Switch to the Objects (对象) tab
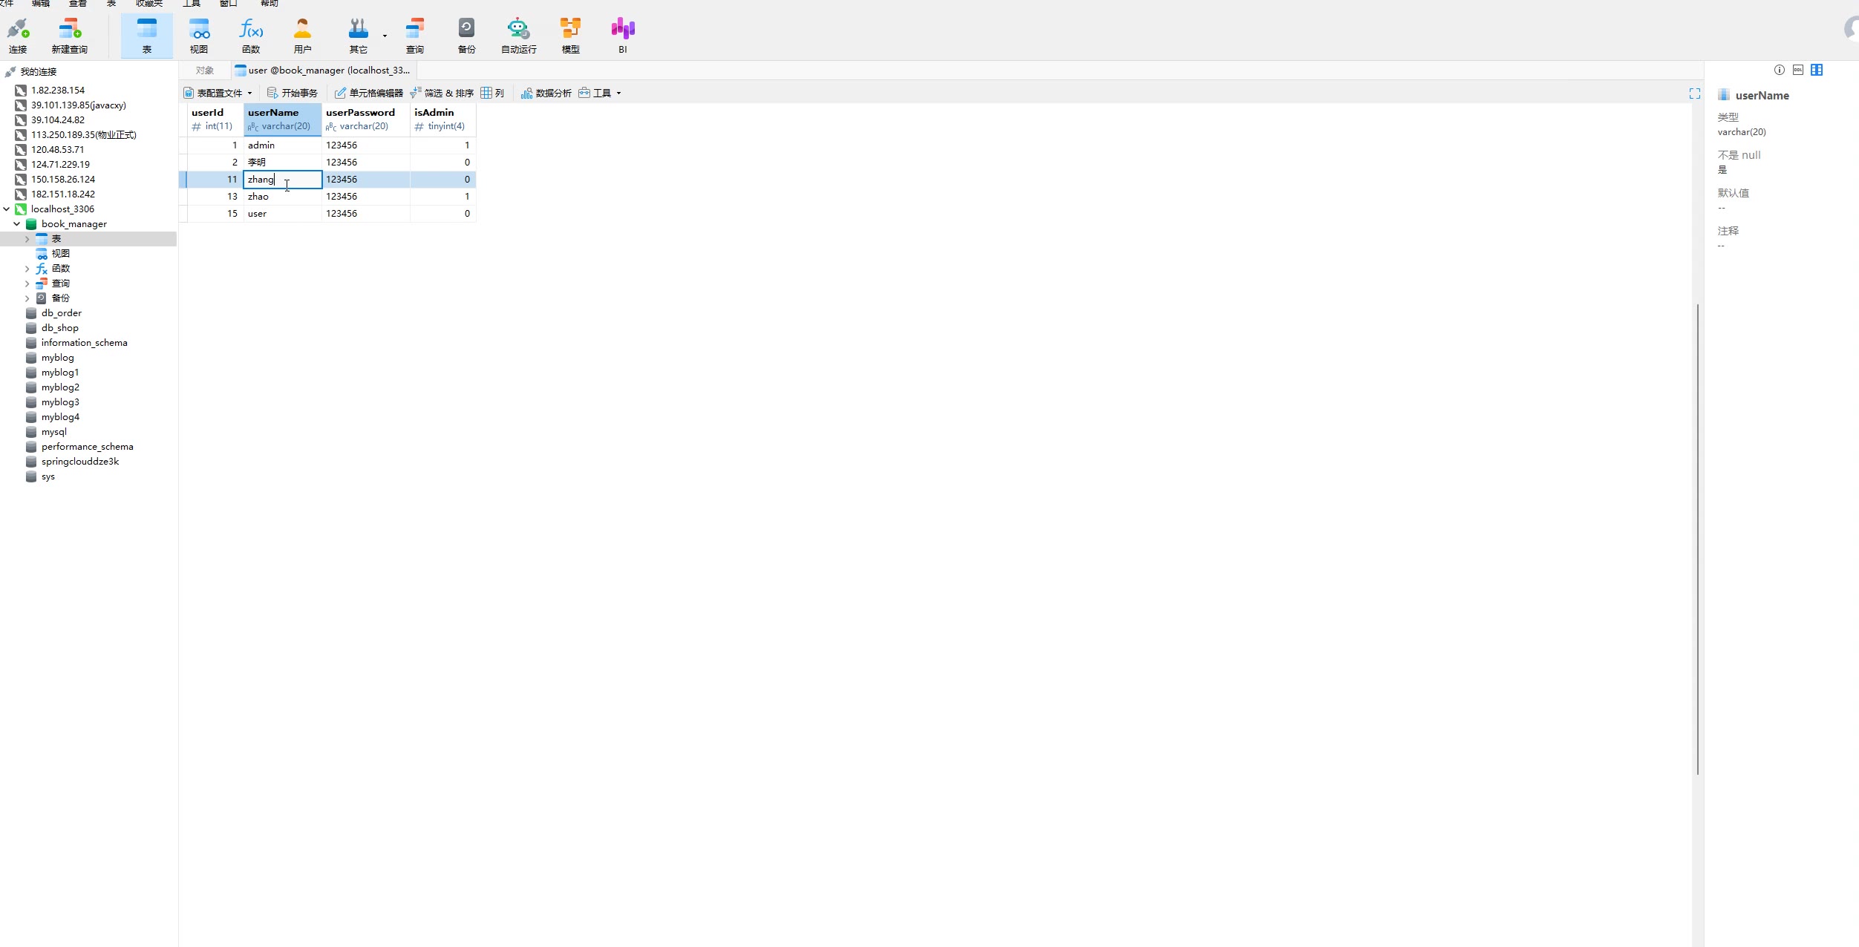The image size is (1859, 947). click(204, 71)
